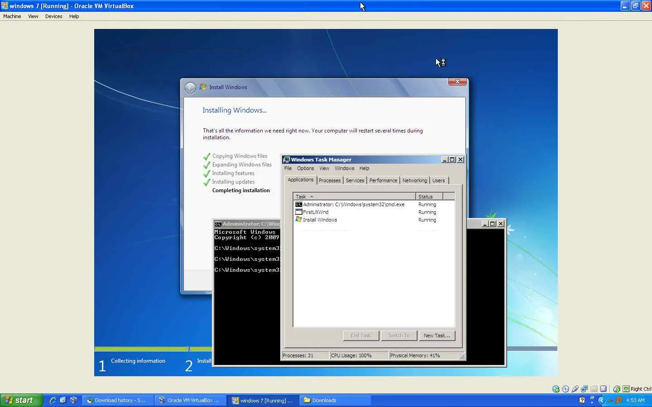This screenshot has height=407, width=652.
Task: Click the Install Windows icon in the task list
Action: [x=298, y=219]
